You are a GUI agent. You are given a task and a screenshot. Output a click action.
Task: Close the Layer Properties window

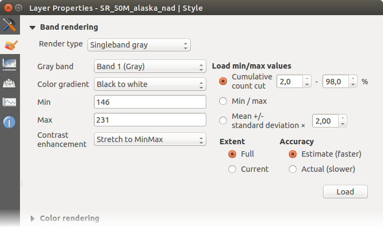point(7,8)
